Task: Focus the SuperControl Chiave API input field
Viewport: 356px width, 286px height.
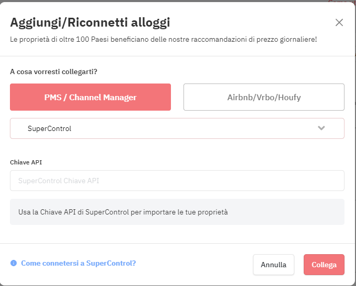Action: click(x=177, y=181)
